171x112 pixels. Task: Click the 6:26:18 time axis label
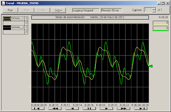pyautogui.click(x=101, y=105)
